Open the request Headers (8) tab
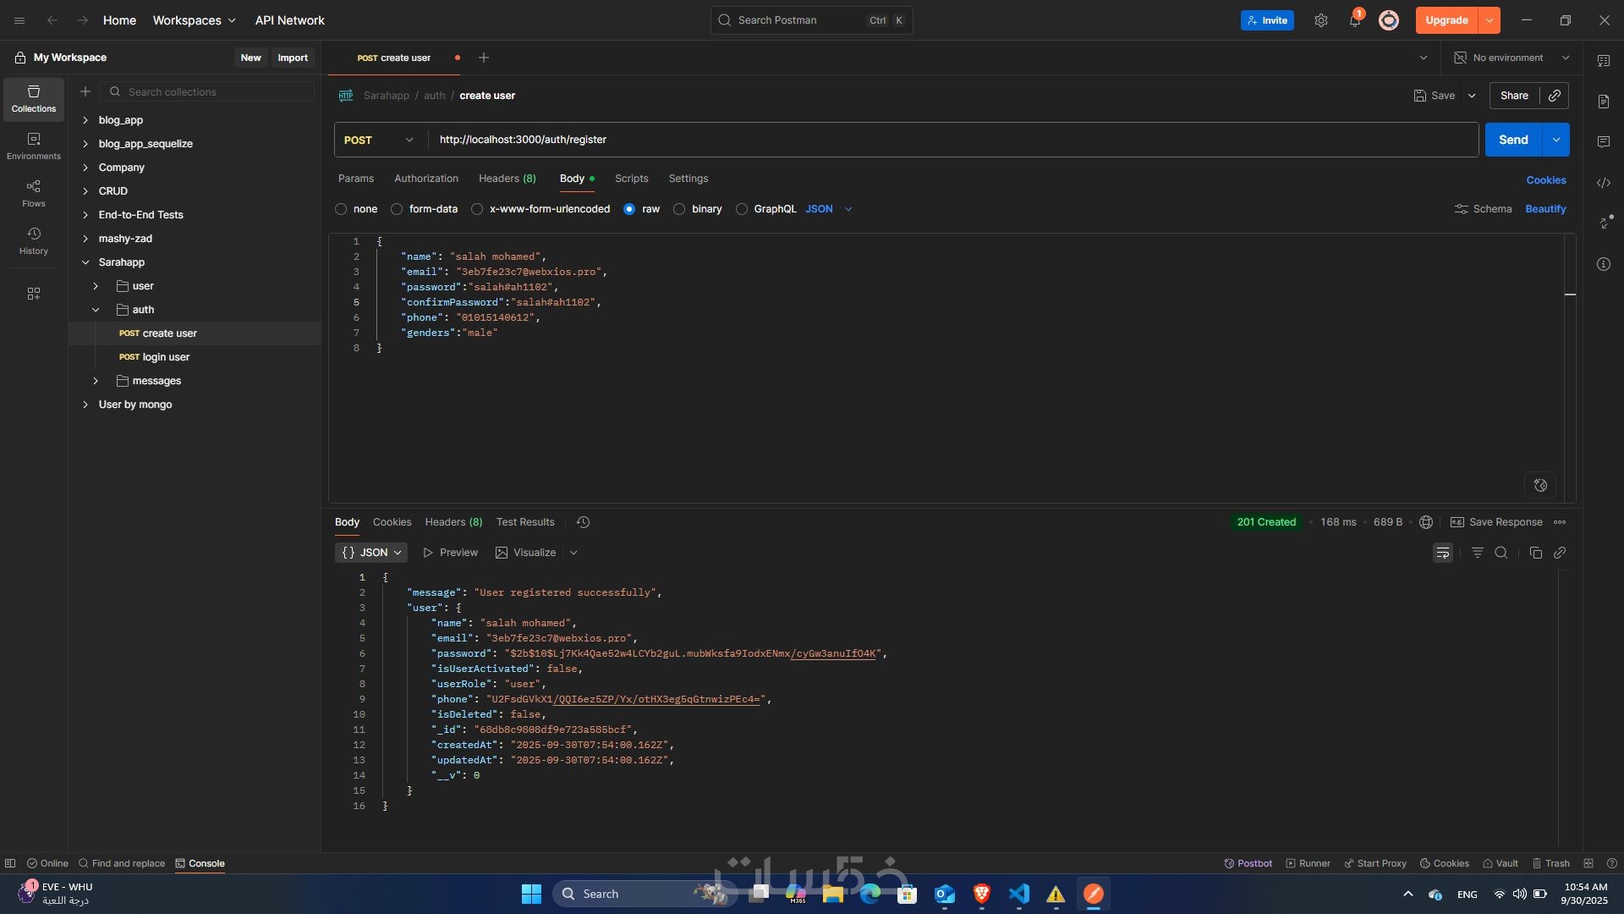Viewport: 1624px width, 914px height. click(x=507, y=179)
